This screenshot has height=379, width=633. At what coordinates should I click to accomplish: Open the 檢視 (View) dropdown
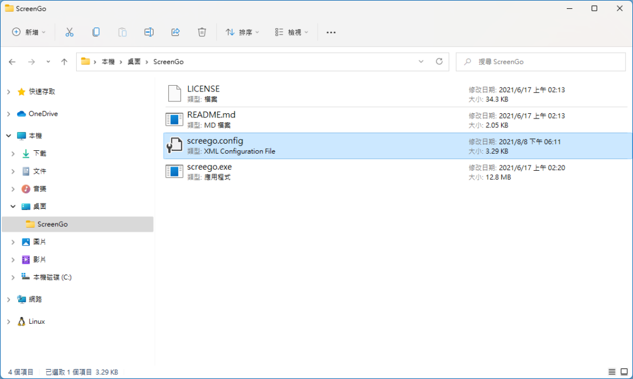click(x=291, y=32)
